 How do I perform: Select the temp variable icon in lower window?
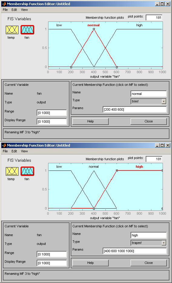click(12, 171)
